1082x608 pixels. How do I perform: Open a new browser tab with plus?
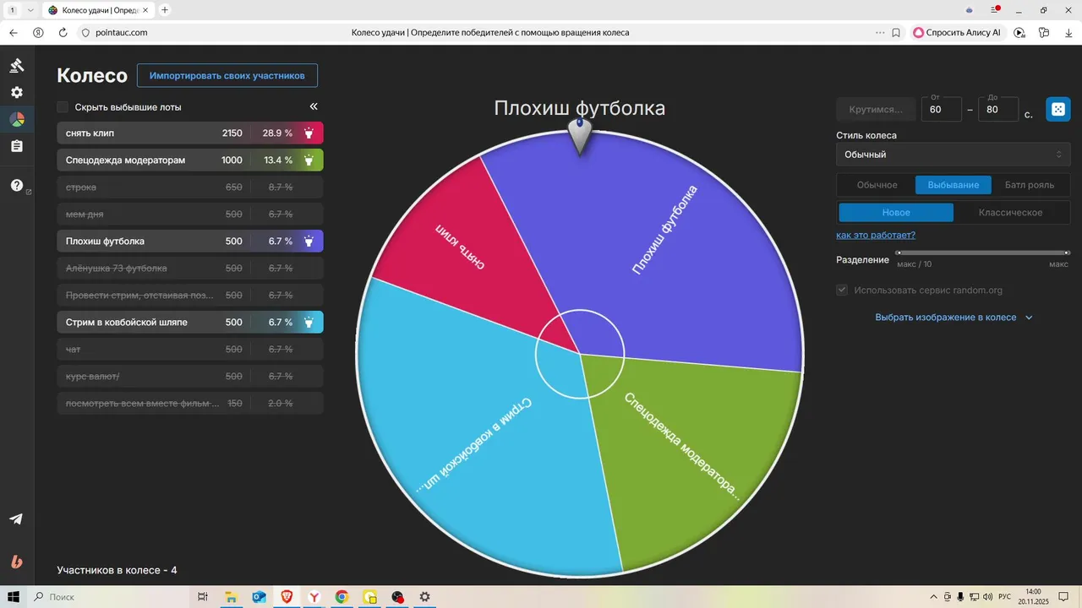tap(165, 10)
